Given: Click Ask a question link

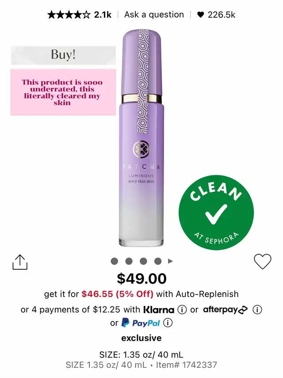Looking at the screenshot, I should point(154,15).
